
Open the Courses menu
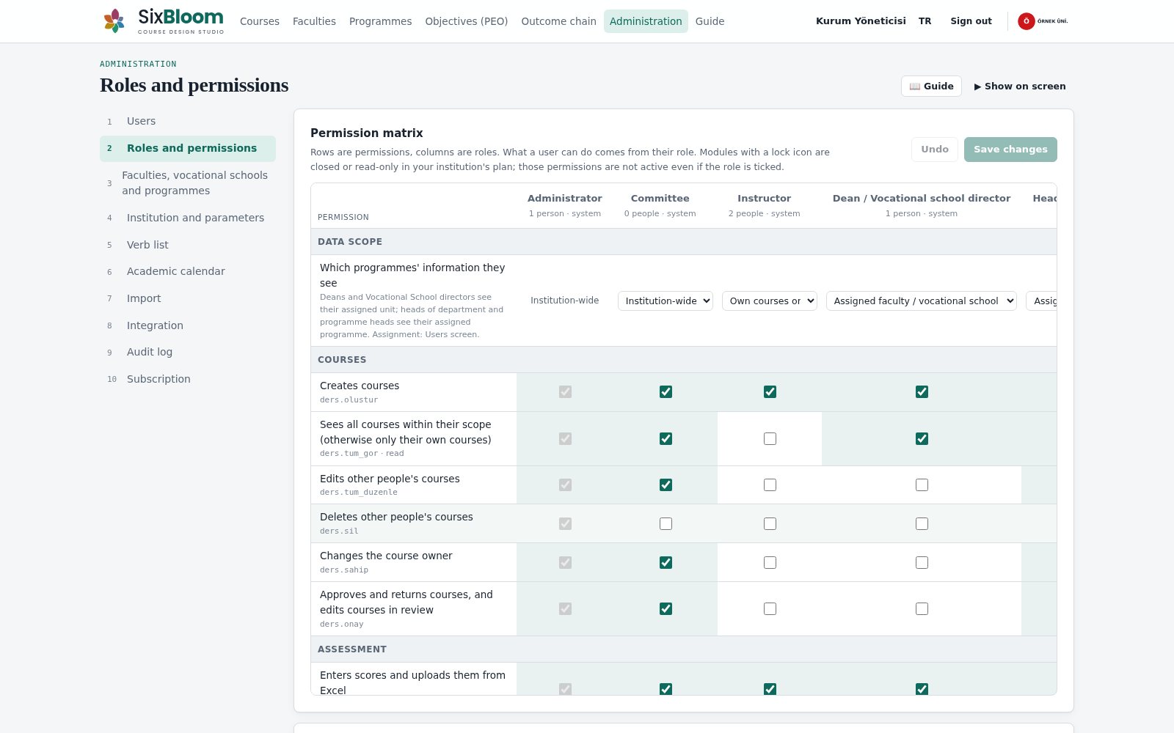tap(260, 21)
